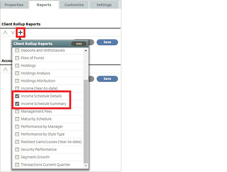Click the move down arrow in Client Rollup Reports
The height and width of the screenshot is (172, 227).
[13, 32]
